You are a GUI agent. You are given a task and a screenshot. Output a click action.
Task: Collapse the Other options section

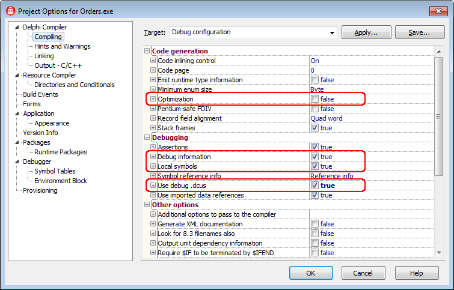click(147, 205)
